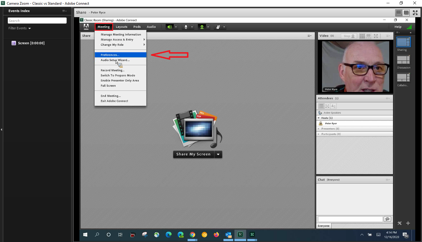Click the taskbar search magnifier icon
This screenshot has height=242, width=422.
[x=97, y=235]
